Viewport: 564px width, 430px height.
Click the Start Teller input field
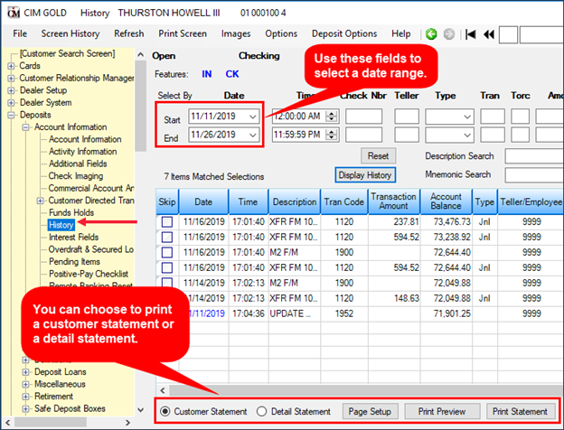pos(407,117)
